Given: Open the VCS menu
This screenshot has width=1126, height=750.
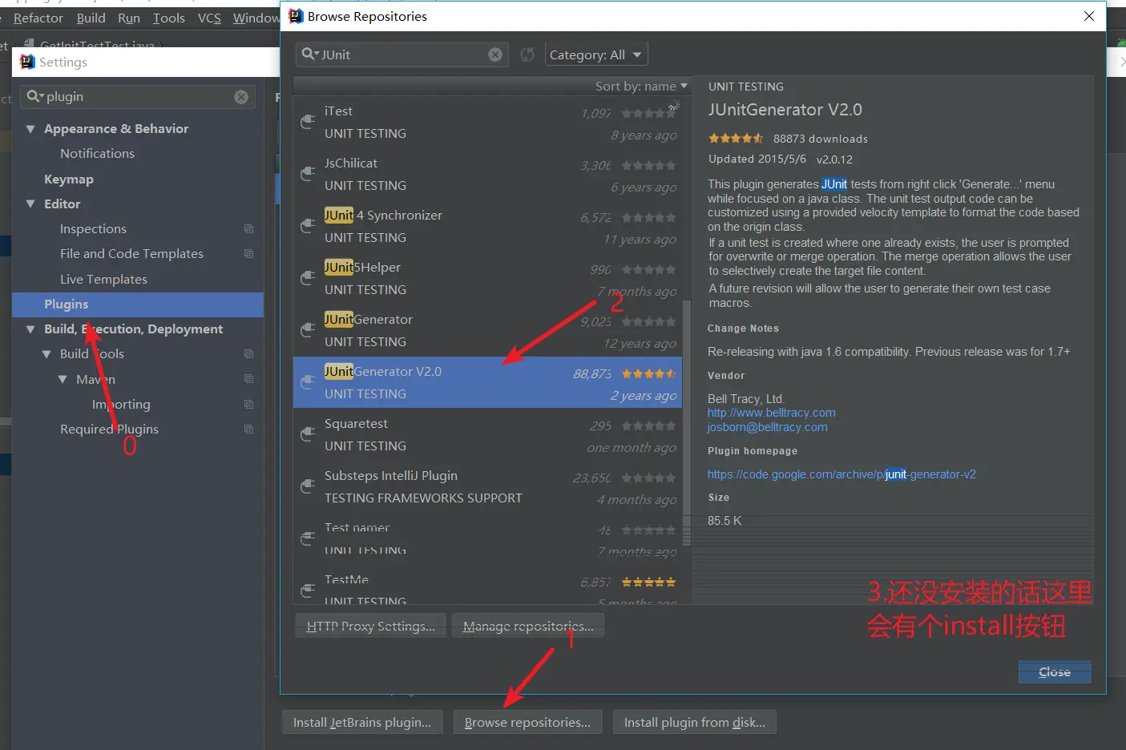Looking at the screenshot, I should click(x=209, y=18).
